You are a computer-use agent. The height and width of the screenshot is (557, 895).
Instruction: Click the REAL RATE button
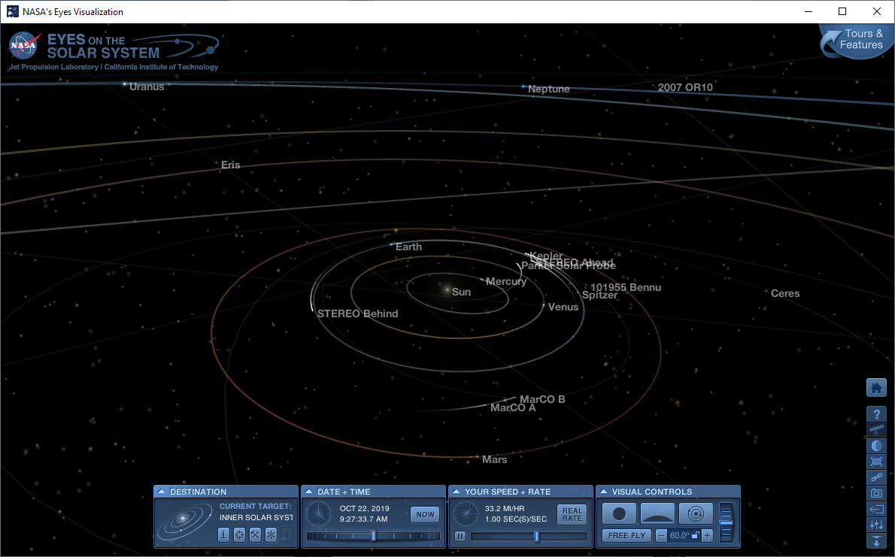tap(572, 514)
